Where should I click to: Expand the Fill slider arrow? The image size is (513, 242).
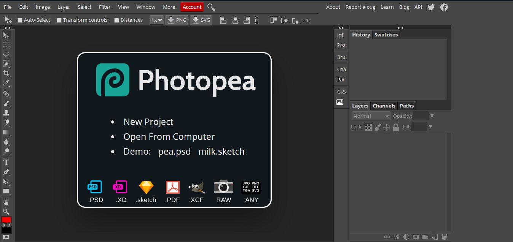pyautogui.click(x=430, y=127)
